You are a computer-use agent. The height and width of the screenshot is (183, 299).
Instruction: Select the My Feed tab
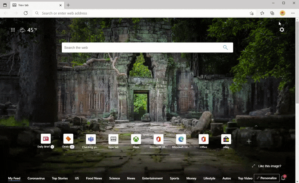tap(14, 178)
